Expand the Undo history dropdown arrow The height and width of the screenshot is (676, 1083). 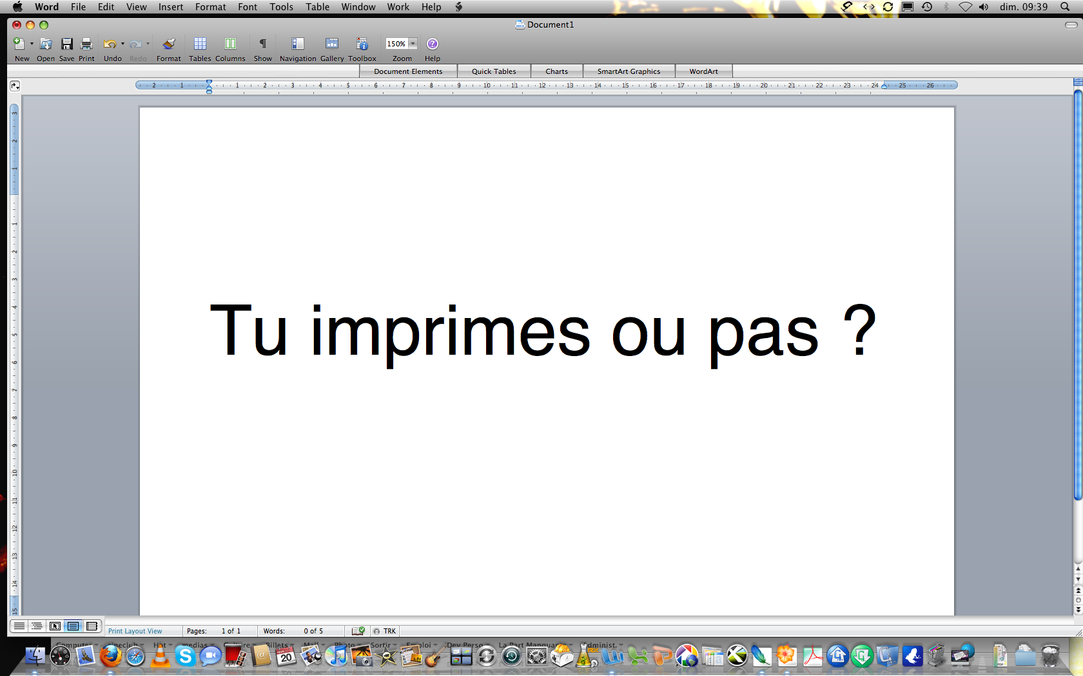(122, 44)
